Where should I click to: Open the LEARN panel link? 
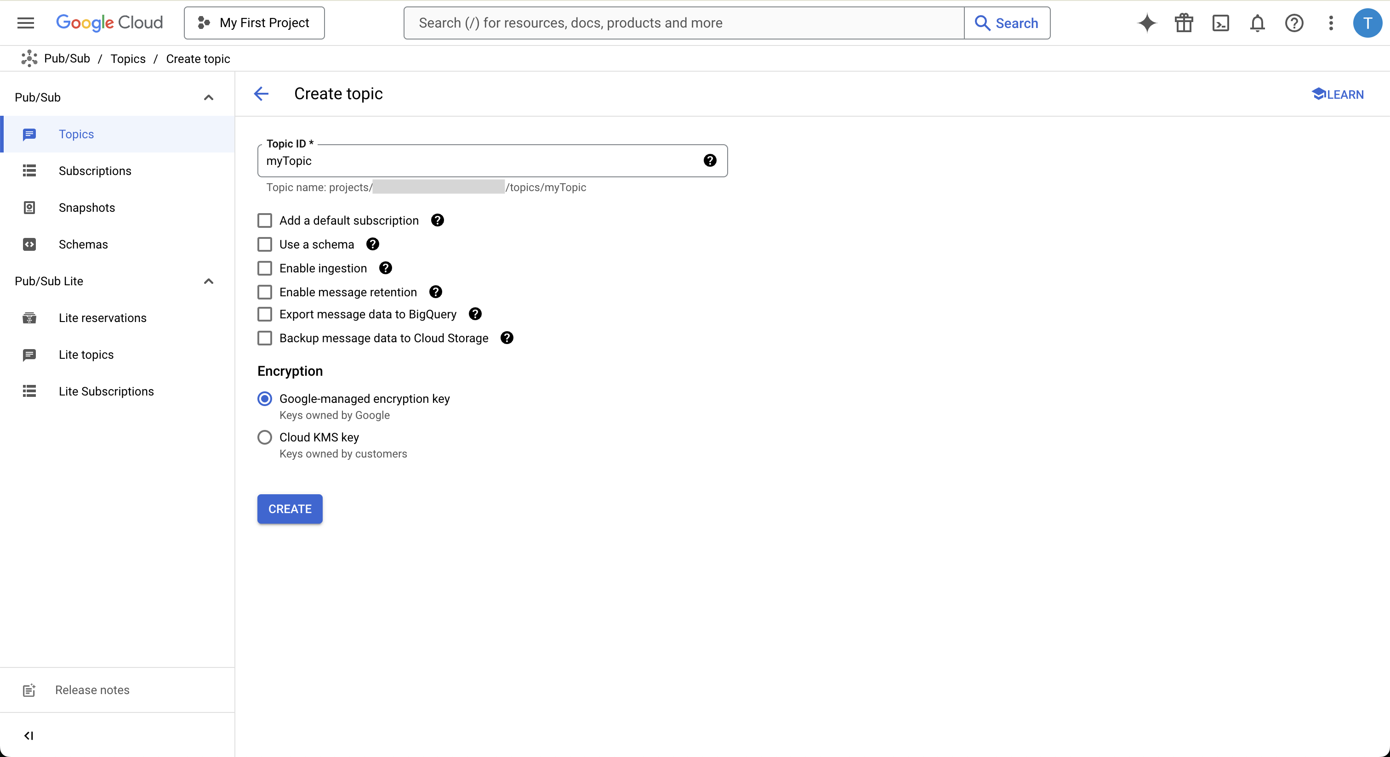tap(1337, 94)
